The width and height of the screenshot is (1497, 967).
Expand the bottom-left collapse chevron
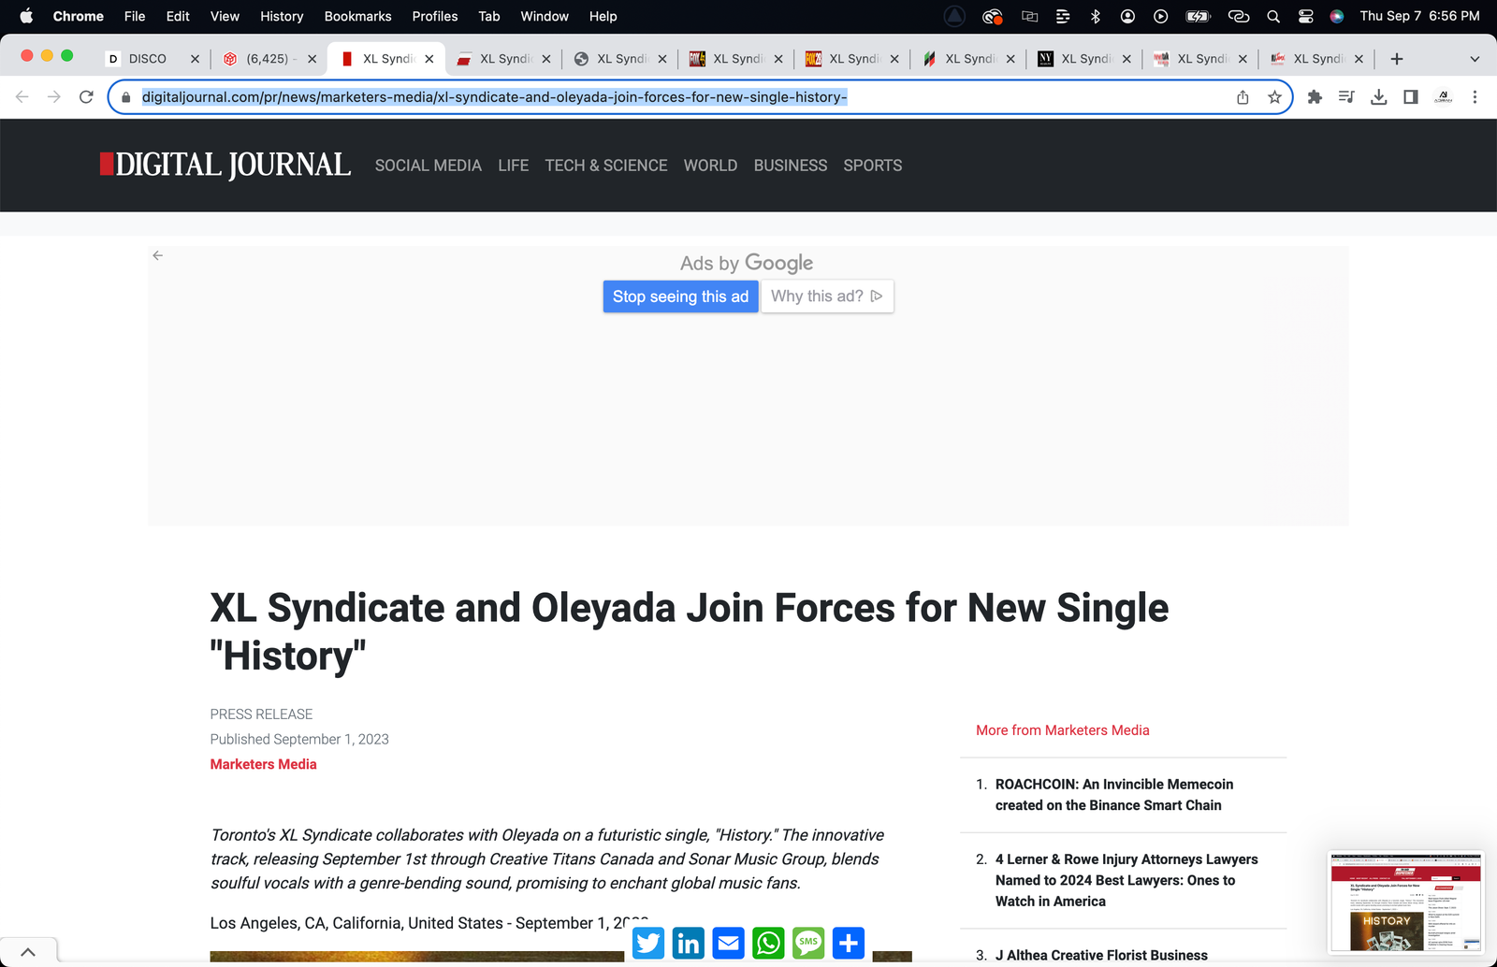pos(28,952)
